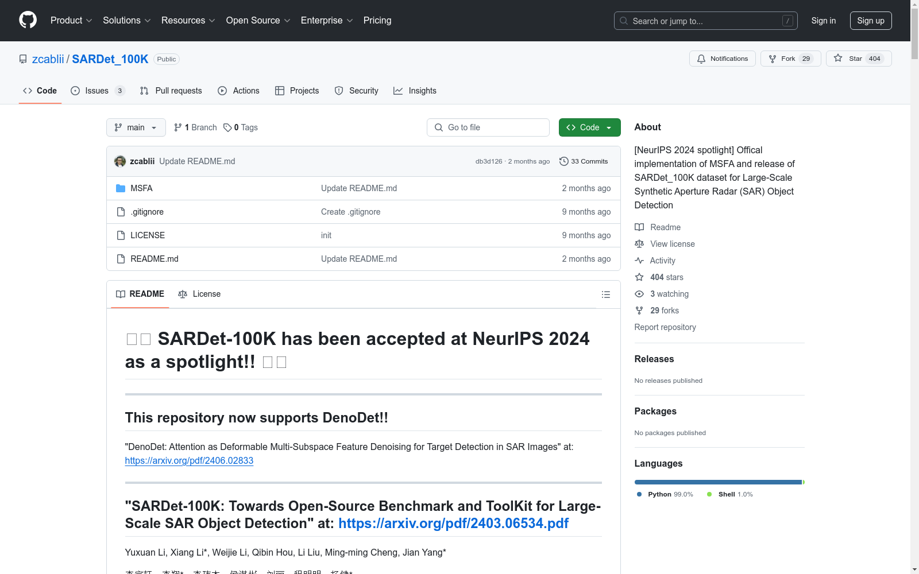Click the magnifier in Go to file
The width and height of the screenshot is (919, 574).
tap(439, 127)
